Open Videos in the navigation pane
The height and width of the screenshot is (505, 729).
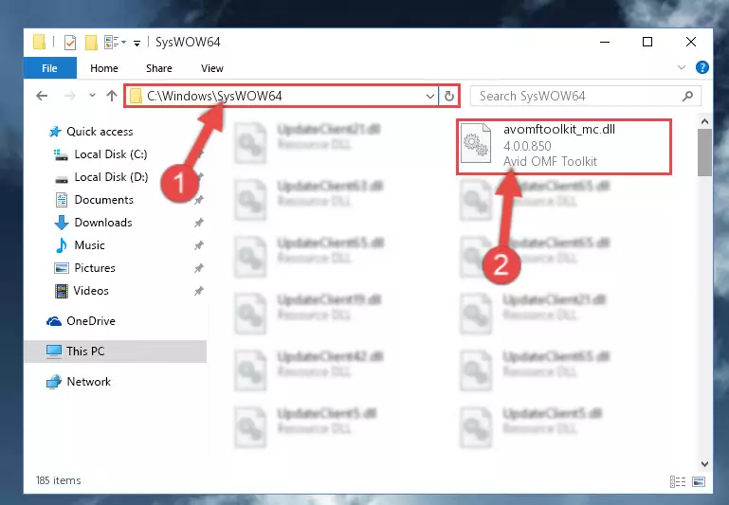(91, 291)
